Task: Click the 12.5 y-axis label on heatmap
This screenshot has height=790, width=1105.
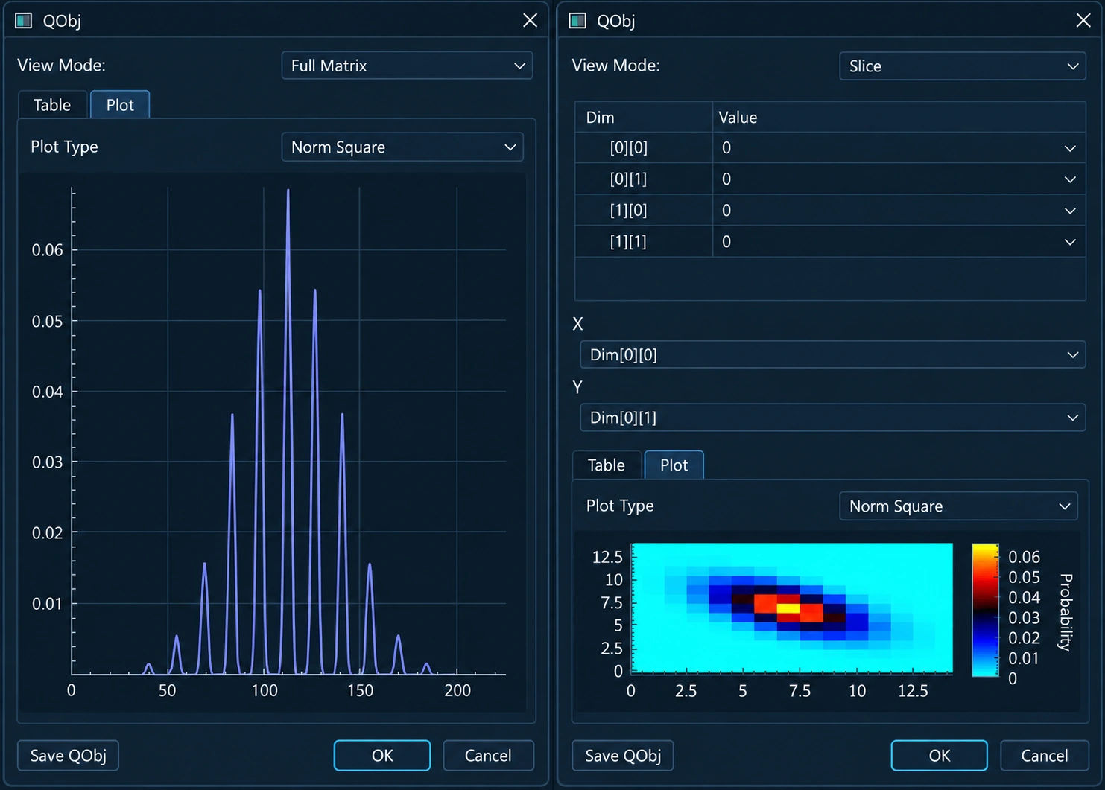Action: click(607, 558)
